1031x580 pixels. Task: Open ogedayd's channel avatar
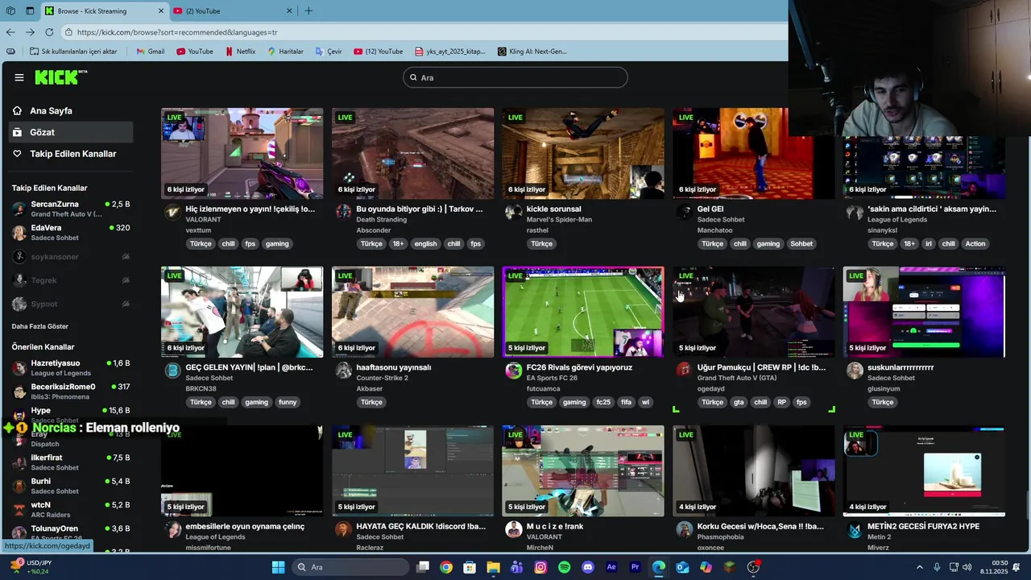pos(684,371)
